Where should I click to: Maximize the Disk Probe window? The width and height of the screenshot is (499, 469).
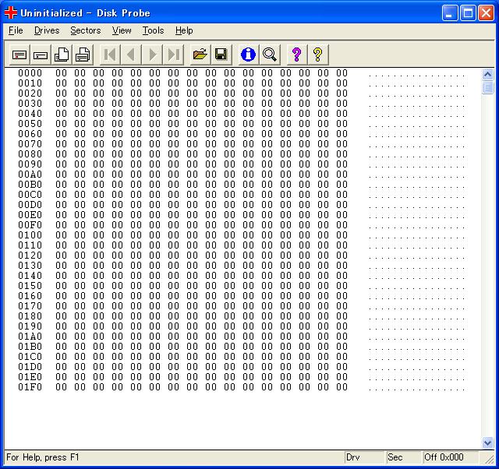click(468, 13)
